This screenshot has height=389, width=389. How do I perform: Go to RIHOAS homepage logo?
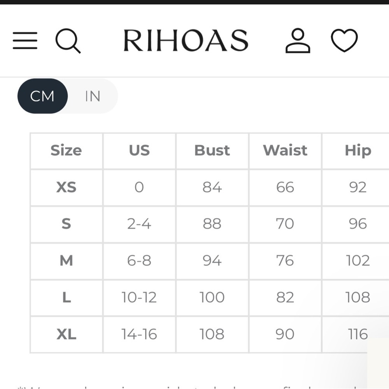tap(186, 40)
